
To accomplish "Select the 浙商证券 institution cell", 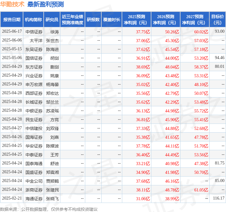I will point(34,190).
